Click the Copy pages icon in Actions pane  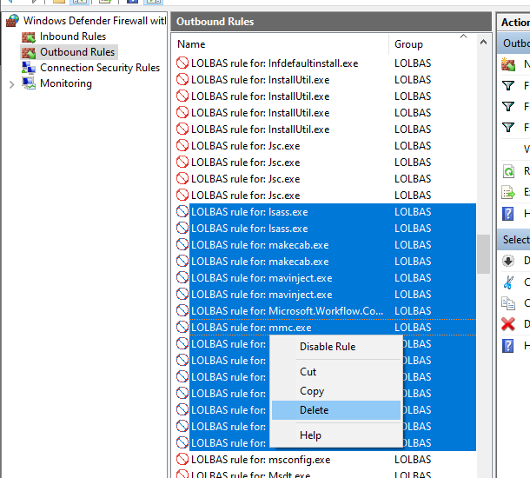coord(508,303)
